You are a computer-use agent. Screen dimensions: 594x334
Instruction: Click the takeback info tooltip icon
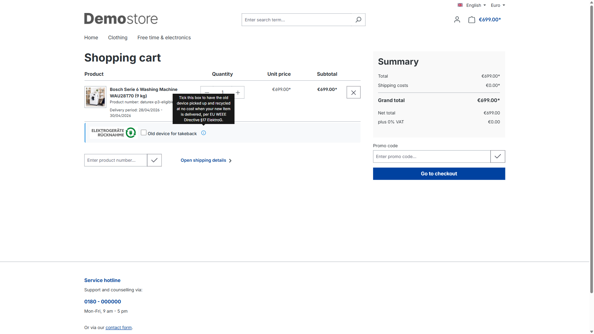click(204, 133)
